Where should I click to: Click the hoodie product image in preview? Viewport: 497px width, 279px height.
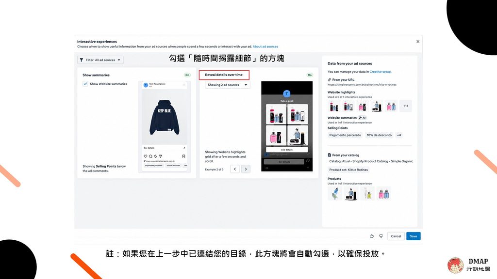[164, 117]
